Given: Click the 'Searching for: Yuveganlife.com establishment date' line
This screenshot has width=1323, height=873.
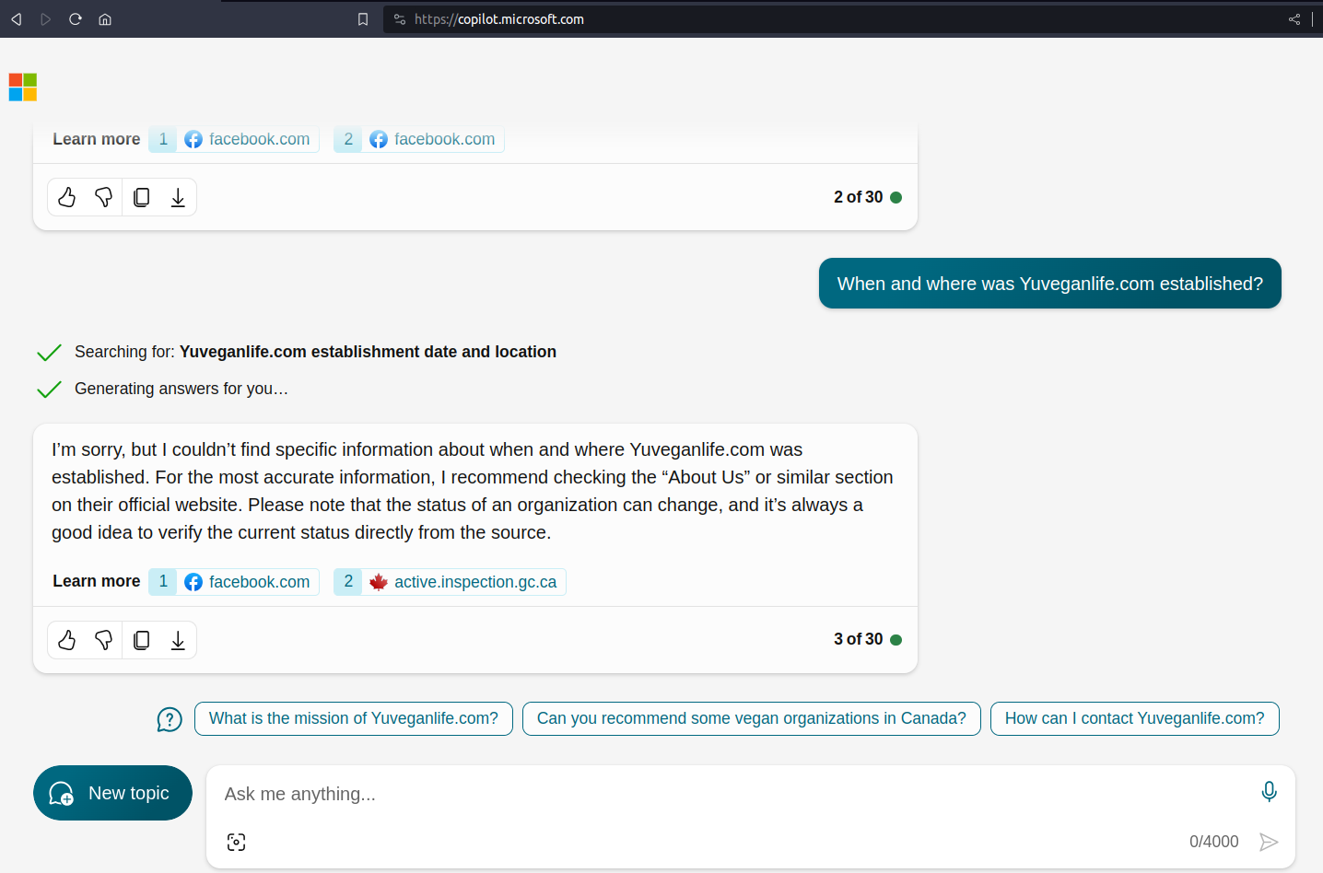Looking at the screenshot, I should click(315, 352).
